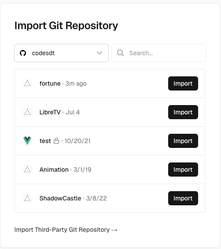Import the LibreTV repository
221x249 pixels.
tap(183, 112)
